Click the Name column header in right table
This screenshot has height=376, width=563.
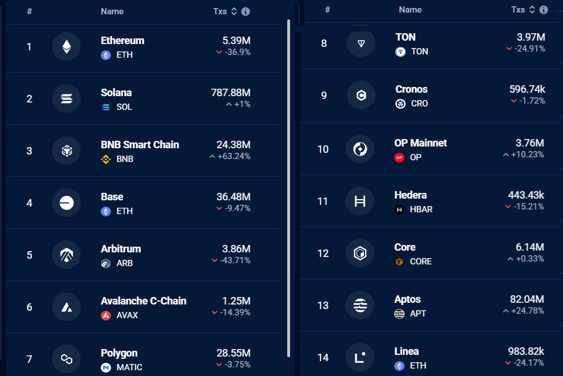pyautogui.click(x=410, y=10)
